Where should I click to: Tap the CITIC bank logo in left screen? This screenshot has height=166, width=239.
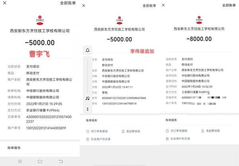tap(40, 20)
